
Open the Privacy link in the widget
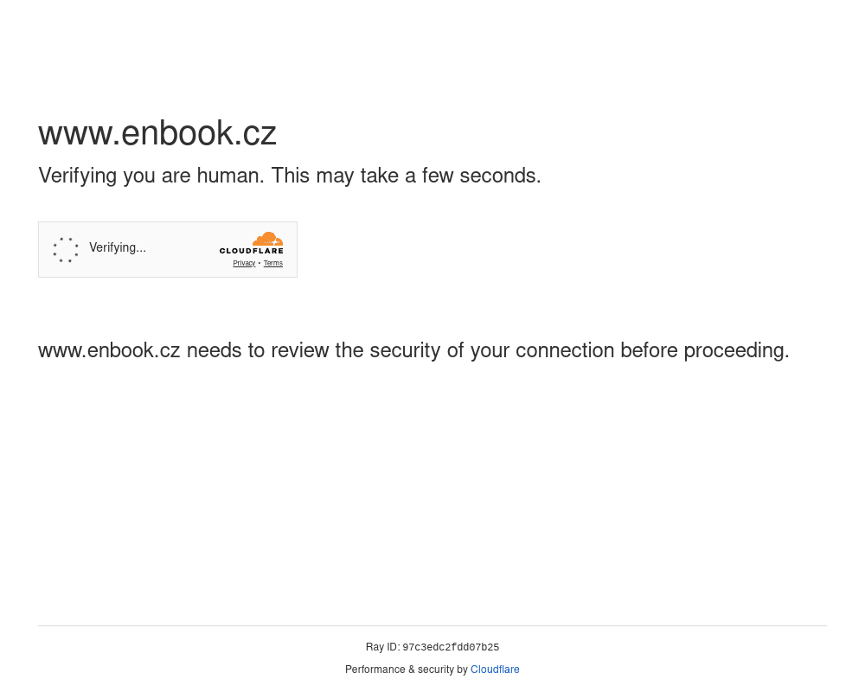244,264
